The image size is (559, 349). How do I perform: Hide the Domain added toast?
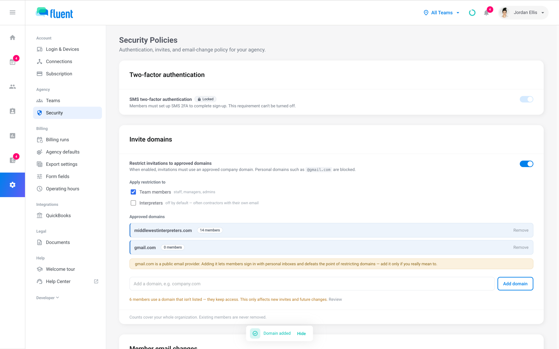(x=301, y=333)
